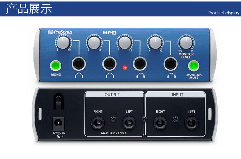Click the screw between the INPUT jacks
The height and width of the screenshot is (159, 241).
click(176, 119)
